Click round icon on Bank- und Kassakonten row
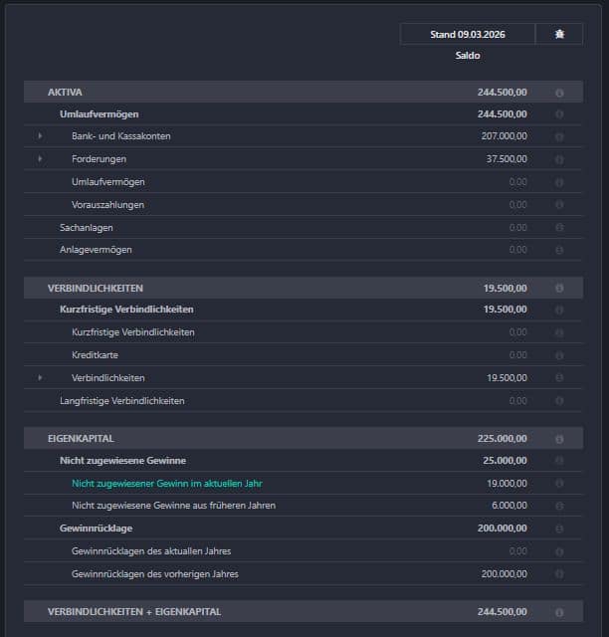This screenshot has width=609, height=637. click(x=559, y=137)
